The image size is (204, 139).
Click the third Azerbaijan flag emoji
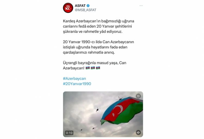coord(98,68)
